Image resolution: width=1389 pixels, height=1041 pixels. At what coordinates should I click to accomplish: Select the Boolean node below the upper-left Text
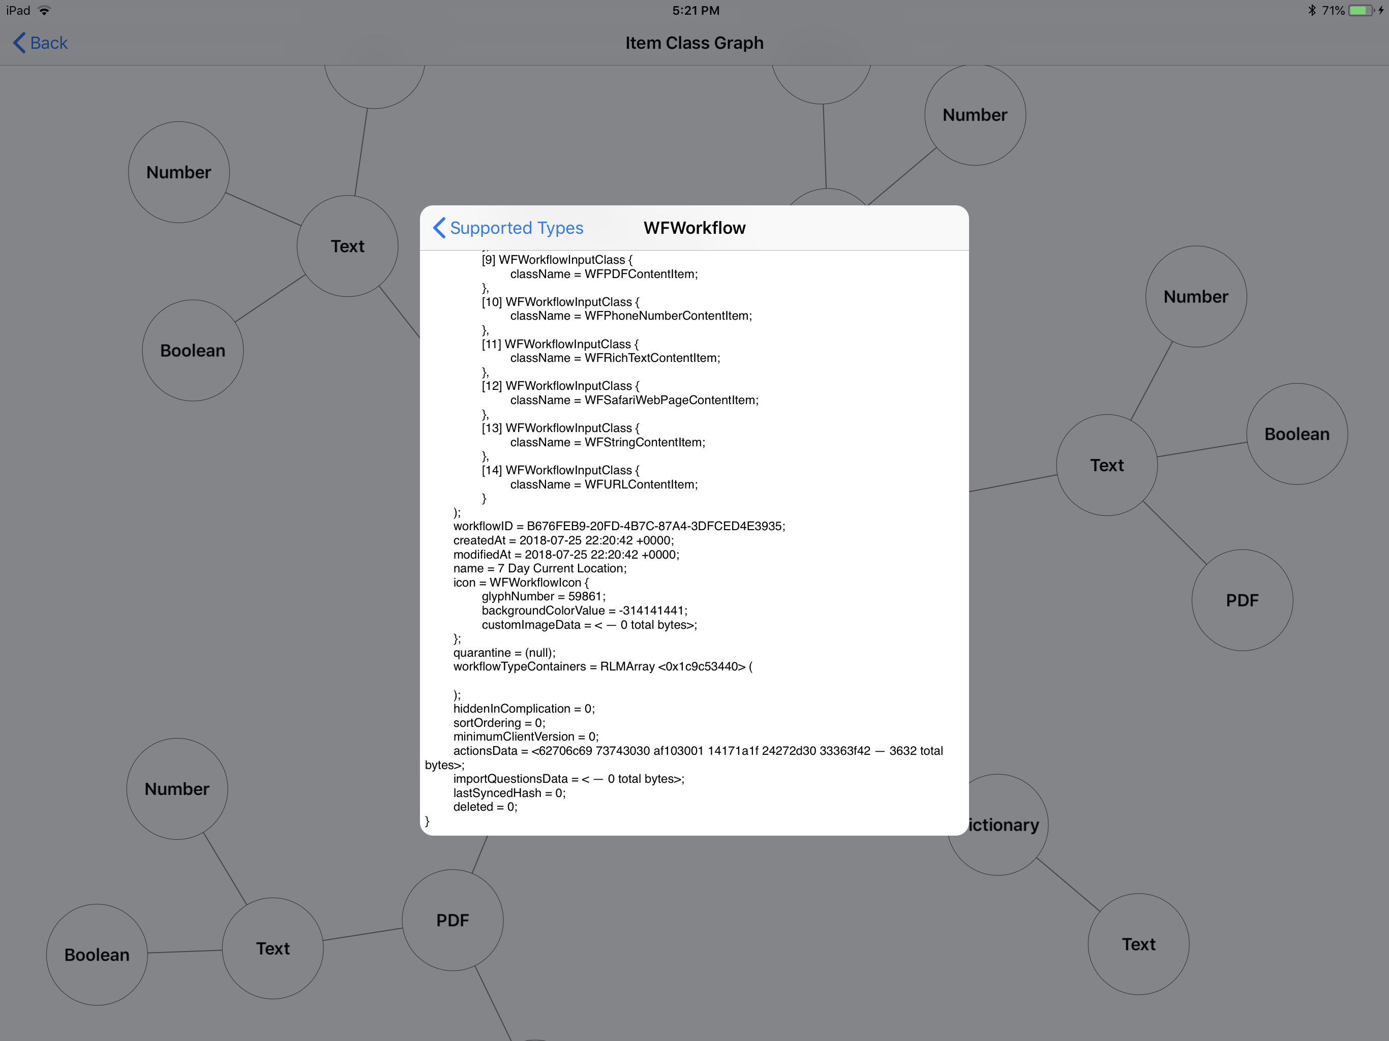click(193, 350)
